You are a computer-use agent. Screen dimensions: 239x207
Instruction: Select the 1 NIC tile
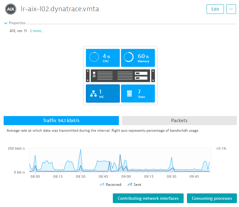(x=103, y=93)
